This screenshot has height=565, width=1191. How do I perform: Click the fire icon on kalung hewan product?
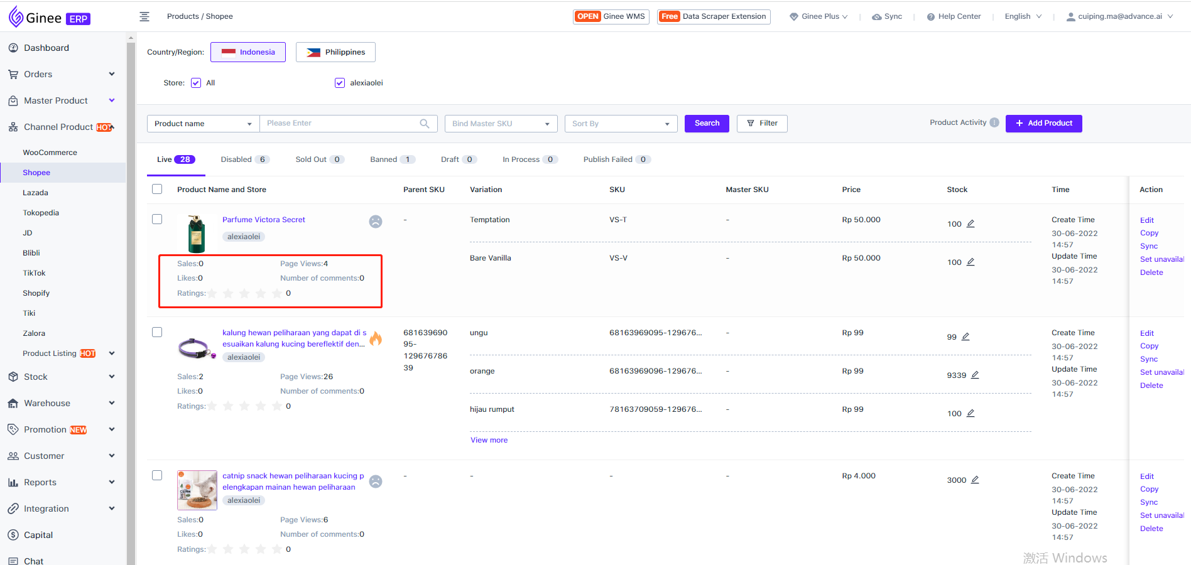tap(376, 338)
